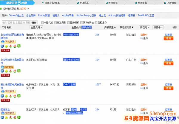Expand the 所在地 location dropdown
The height and width of the screenshot is (124, 179).
[145, 27]
